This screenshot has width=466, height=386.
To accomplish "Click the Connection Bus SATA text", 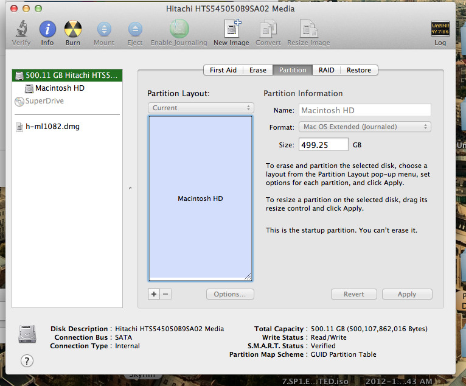I will point(123,337).
